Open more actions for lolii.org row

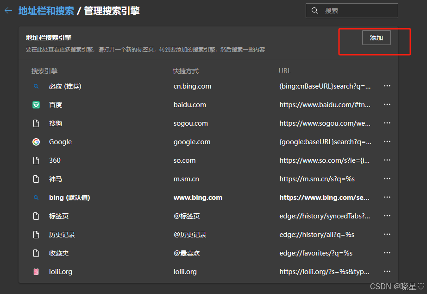pos(387,271)
